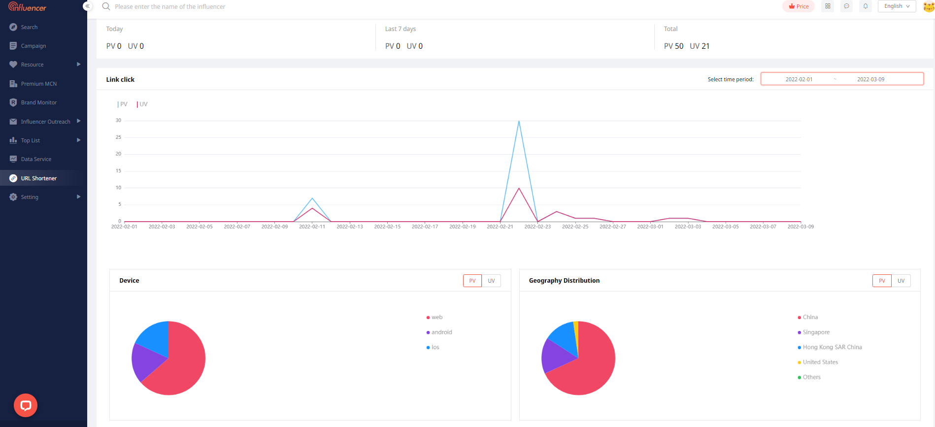Image resolution: width=935 pixels, height=427 pixels.
Task: Switch Geography Distribution to UV
Action: (901, 281)
